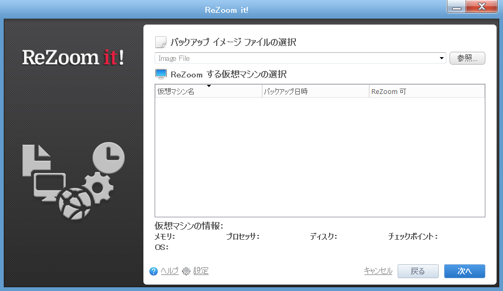Click the virtual machine monitor icon
This screenshot has height=291, width=503.
161,74
